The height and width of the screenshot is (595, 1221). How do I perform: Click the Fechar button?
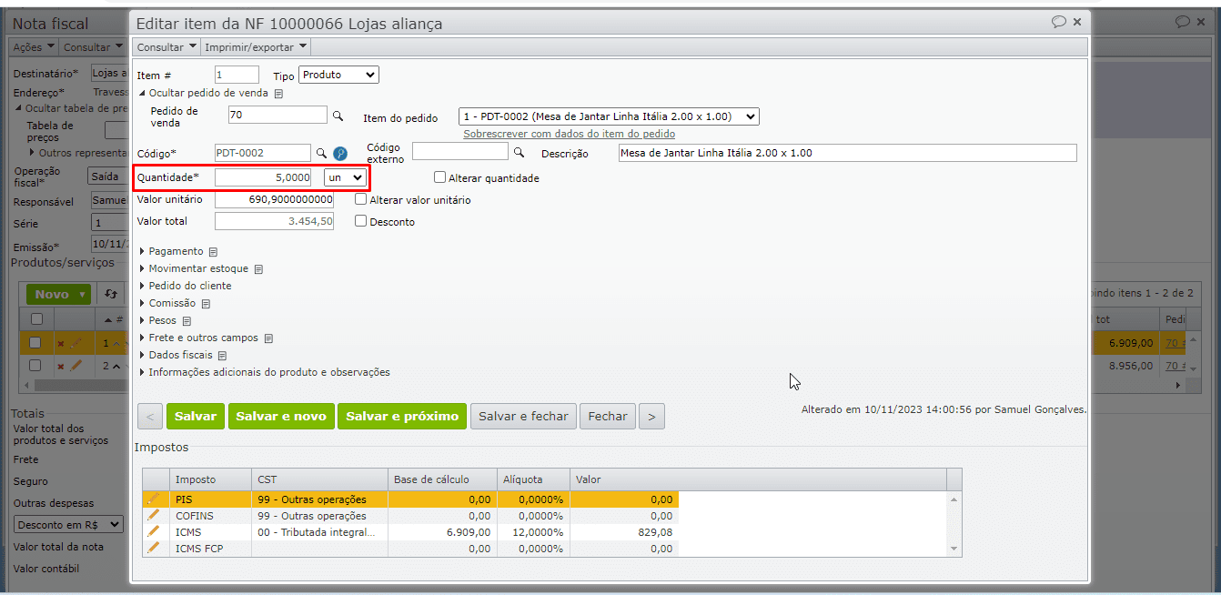point(608,416)
